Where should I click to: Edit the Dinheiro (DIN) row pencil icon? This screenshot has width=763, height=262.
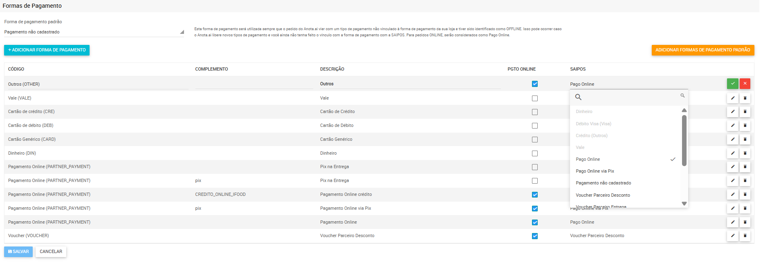(x=732, y=153)
